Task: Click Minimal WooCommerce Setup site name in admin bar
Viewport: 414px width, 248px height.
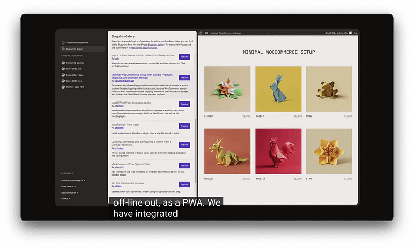Action: (x=225, y=33)
